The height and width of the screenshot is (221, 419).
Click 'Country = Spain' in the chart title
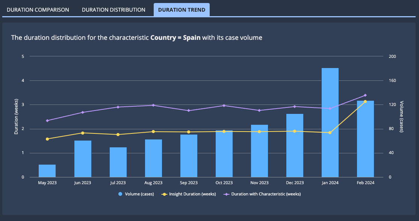(x=175, y=38)
